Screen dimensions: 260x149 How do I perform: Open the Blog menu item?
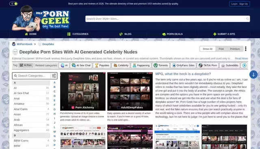click(x=126, y=34)
